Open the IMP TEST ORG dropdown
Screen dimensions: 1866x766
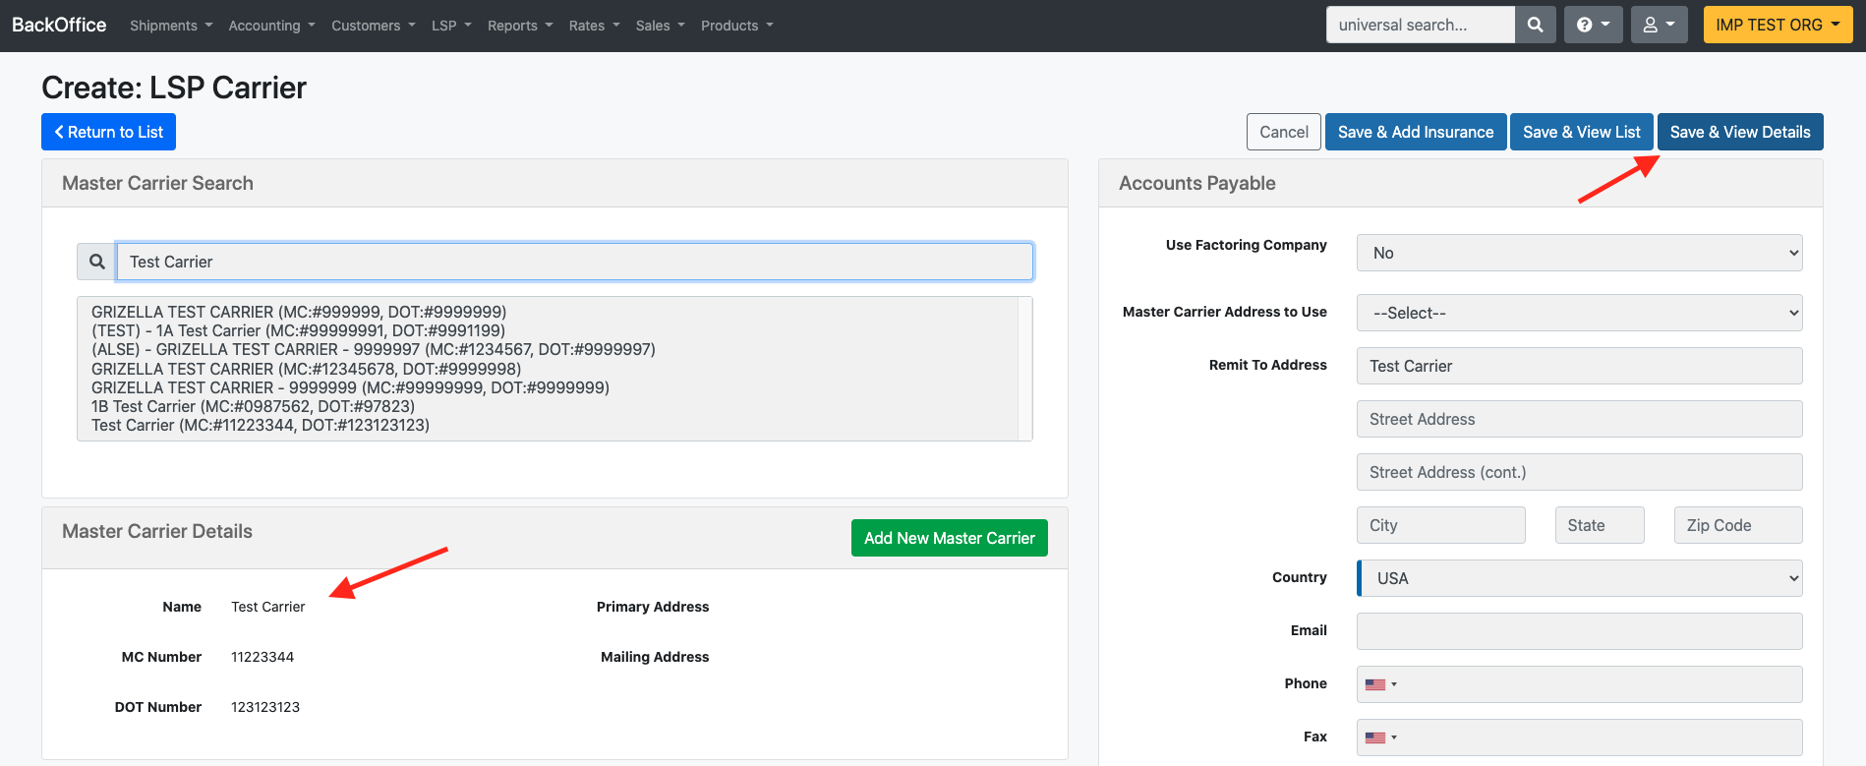tap(1777, 25)
